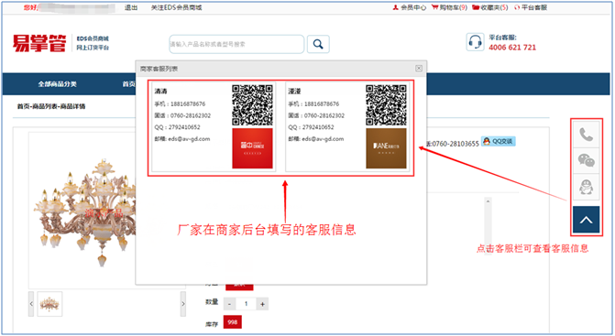Image resolution: width=615 pixels, height=336 pixels.
Task: Click the 998 stock value
Action: [x=233, y=322]
